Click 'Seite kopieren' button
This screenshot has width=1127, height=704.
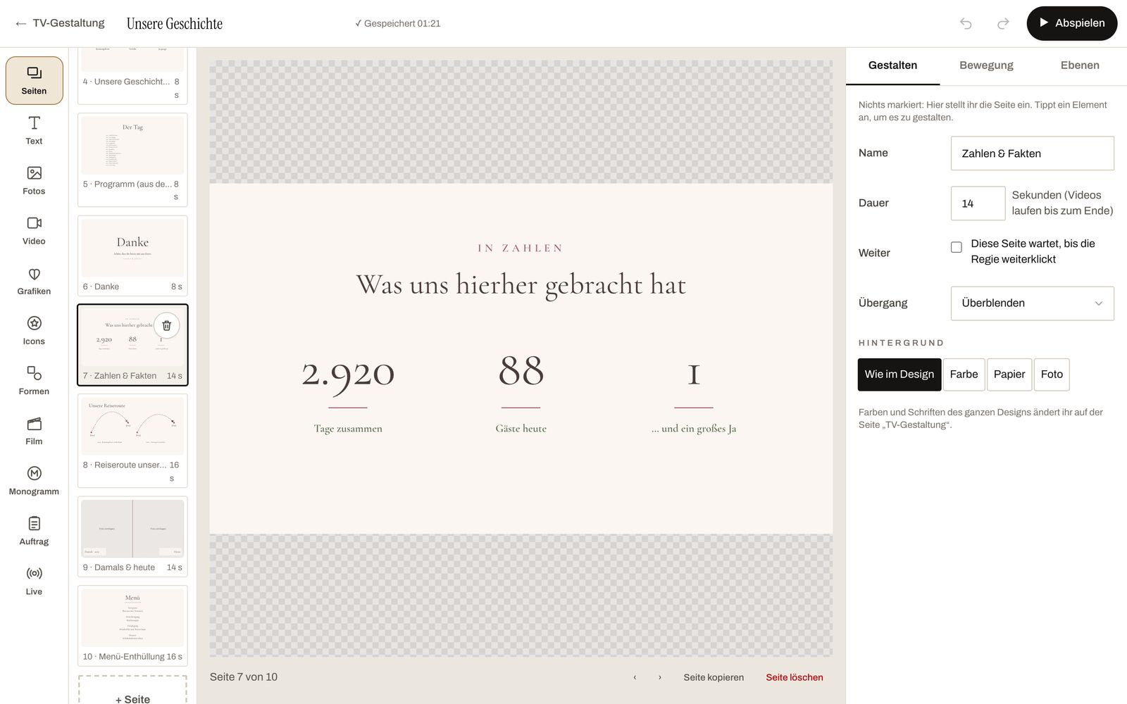[x=714, y=677]
